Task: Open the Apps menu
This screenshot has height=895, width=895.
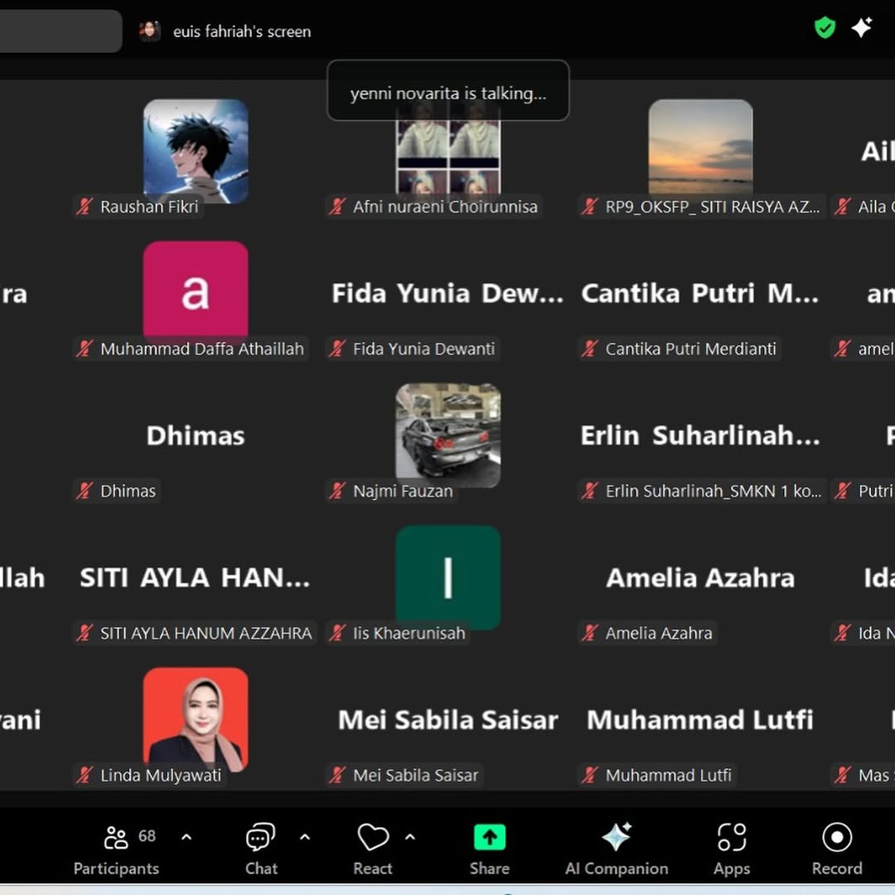Action: pyautogui.click(x=732, y=849)
